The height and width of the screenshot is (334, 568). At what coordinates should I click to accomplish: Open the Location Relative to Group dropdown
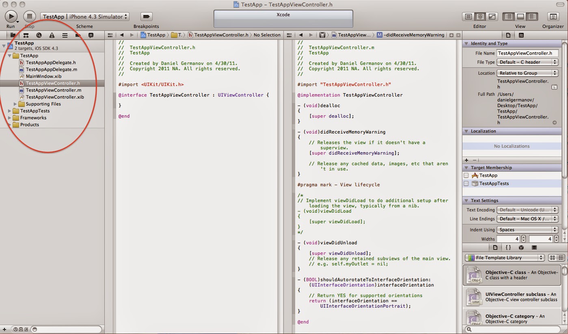527,73
